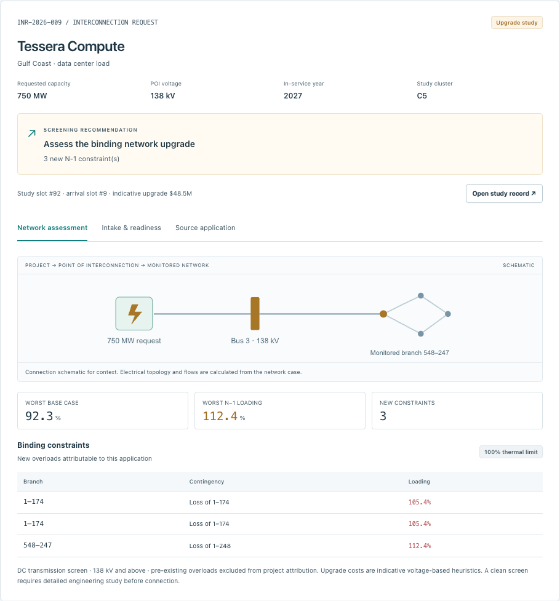The image size is (560, 601).
Task: Click the top node of the network diamond
Action: click(421, 295)
